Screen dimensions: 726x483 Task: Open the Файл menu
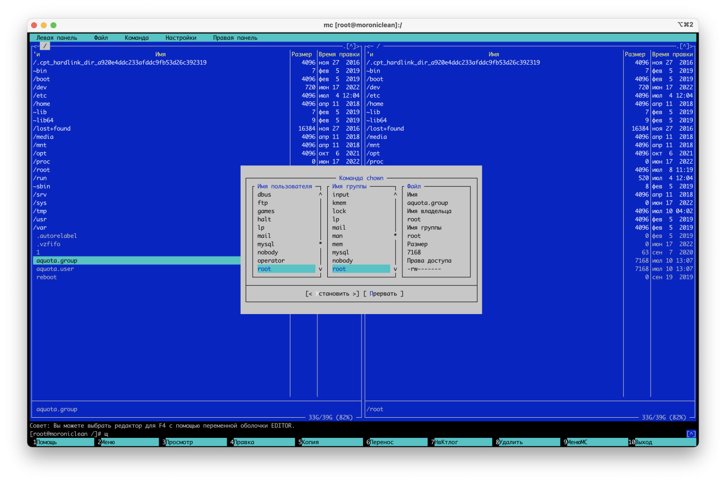click(x=101, y=38)
